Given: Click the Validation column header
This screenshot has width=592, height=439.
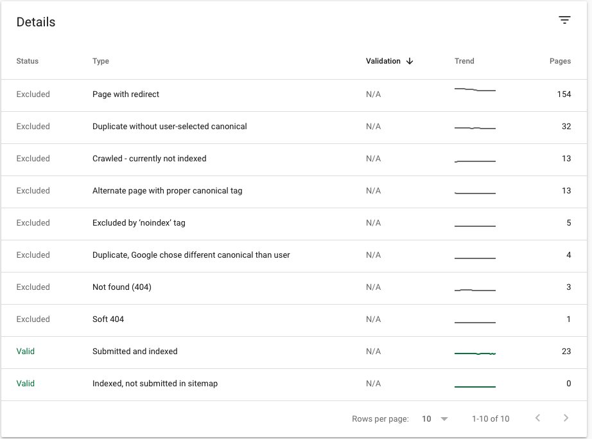Looking at the screenshot, I should pyautogui.click(x=383, y=61).
